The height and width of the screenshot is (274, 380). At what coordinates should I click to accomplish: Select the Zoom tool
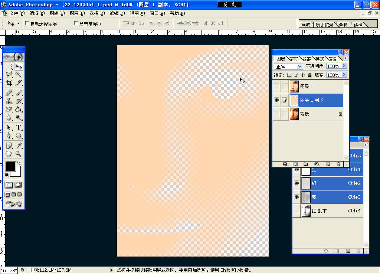coord(19,154)
